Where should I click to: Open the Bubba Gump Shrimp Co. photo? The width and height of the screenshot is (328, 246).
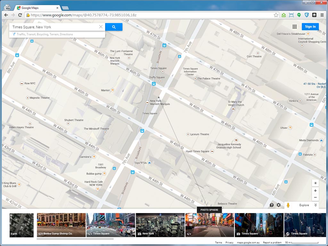(61, 225)
